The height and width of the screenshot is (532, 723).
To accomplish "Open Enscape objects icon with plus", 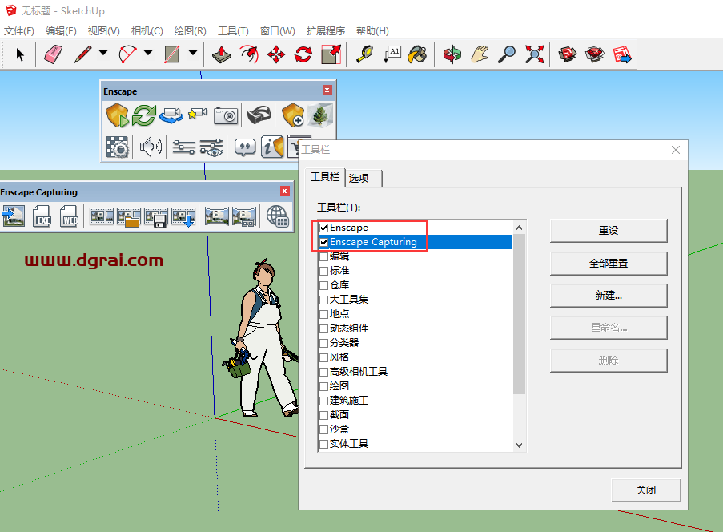I will point(293,115).
